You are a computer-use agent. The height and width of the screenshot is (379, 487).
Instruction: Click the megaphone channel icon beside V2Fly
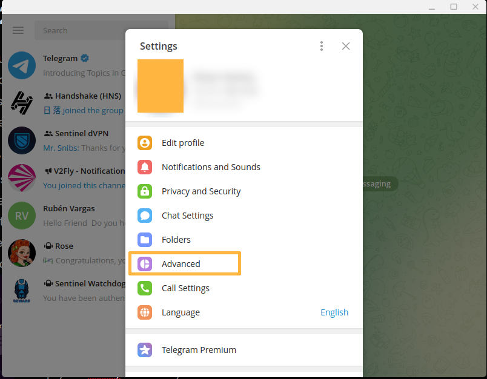48,171
